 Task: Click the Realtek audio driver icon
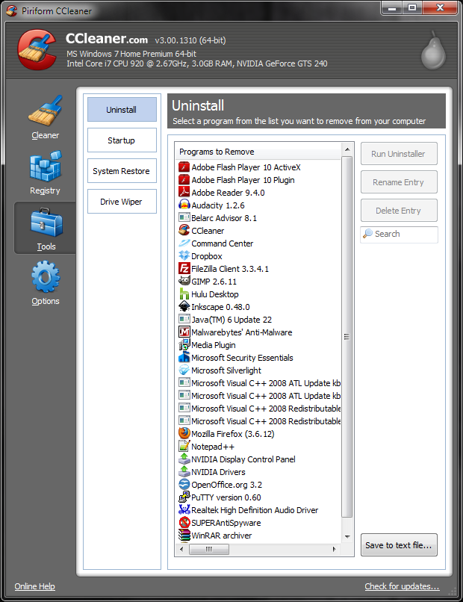[x=184, y=509]
